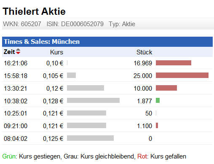Screen dimensions: 214x164
Task: Click the ISIN DE0006052079 text
Action: (75, 24)
